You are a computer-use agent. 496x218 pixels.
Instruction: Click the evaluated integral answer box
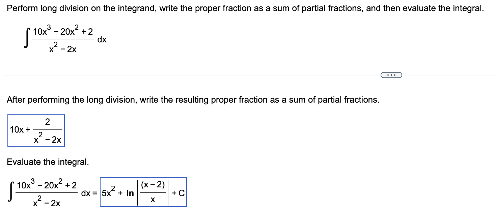point(143,192)
